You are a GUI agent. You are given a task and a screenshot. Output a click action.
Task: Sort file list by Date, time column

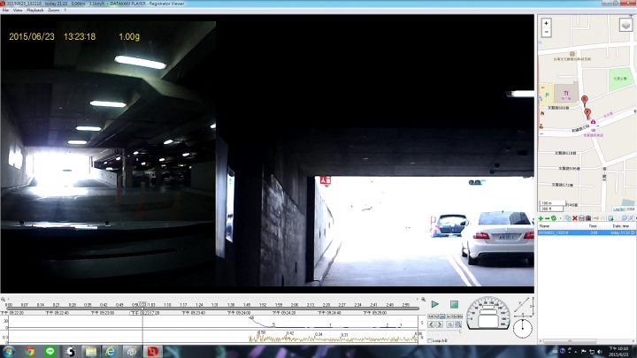pyautogui.click(x=616, y=226)
